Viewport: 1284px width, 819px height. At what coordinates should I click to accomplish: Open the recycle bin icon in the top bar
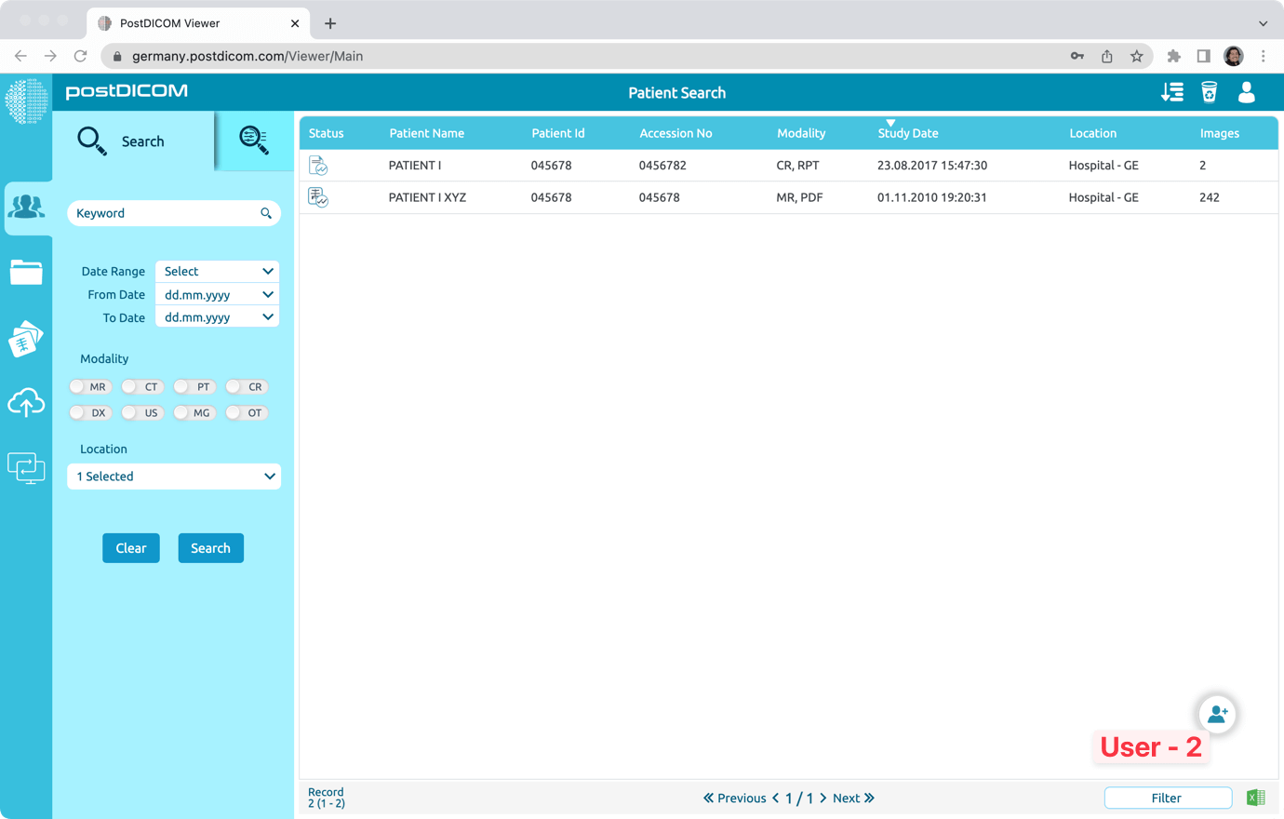(1209, 92)
